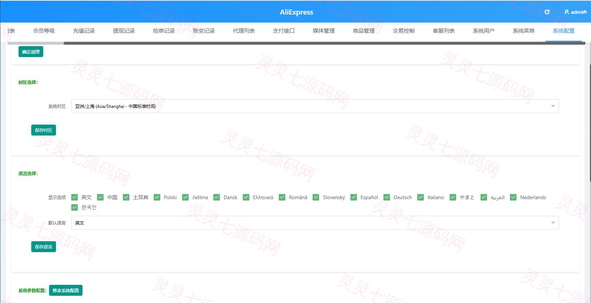Uncheck the 英文 language checkbox
This screenshot has width=591, height=303.
tap(75, 197)
